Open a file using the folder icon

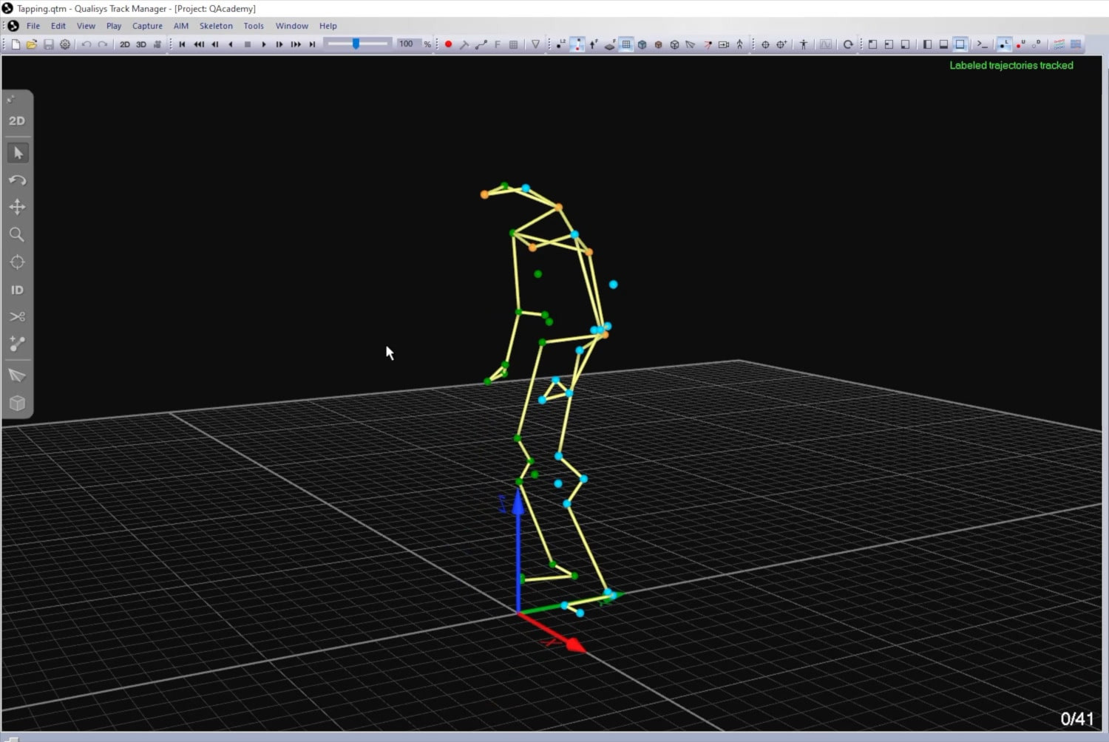(32, 44)
